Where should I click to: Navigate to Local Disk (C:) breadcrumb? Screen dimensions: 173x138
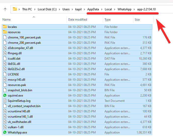click(48, 9)
